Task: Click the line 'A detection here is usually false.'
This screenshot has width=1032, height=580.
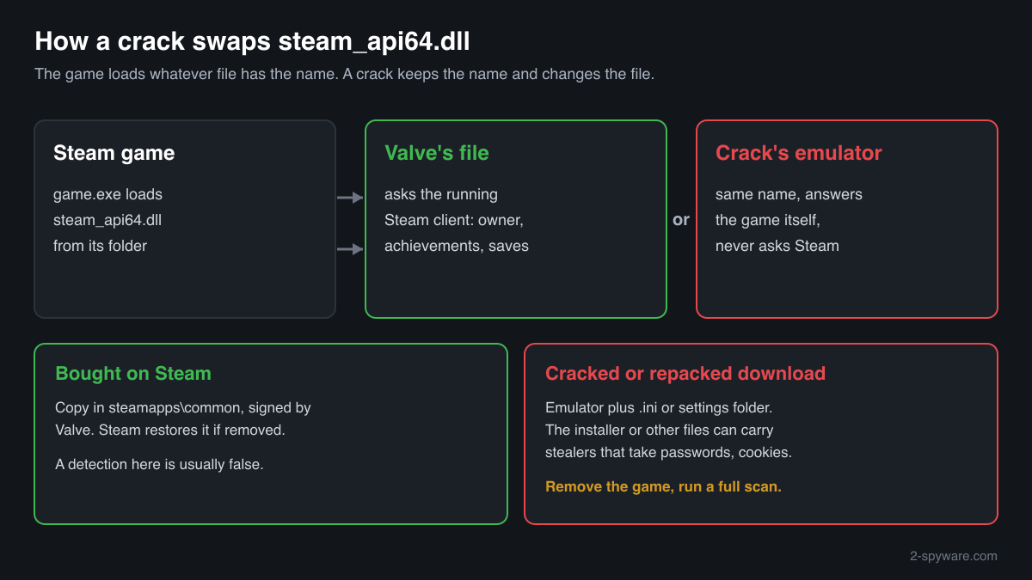Action: [x=159, y=464]
